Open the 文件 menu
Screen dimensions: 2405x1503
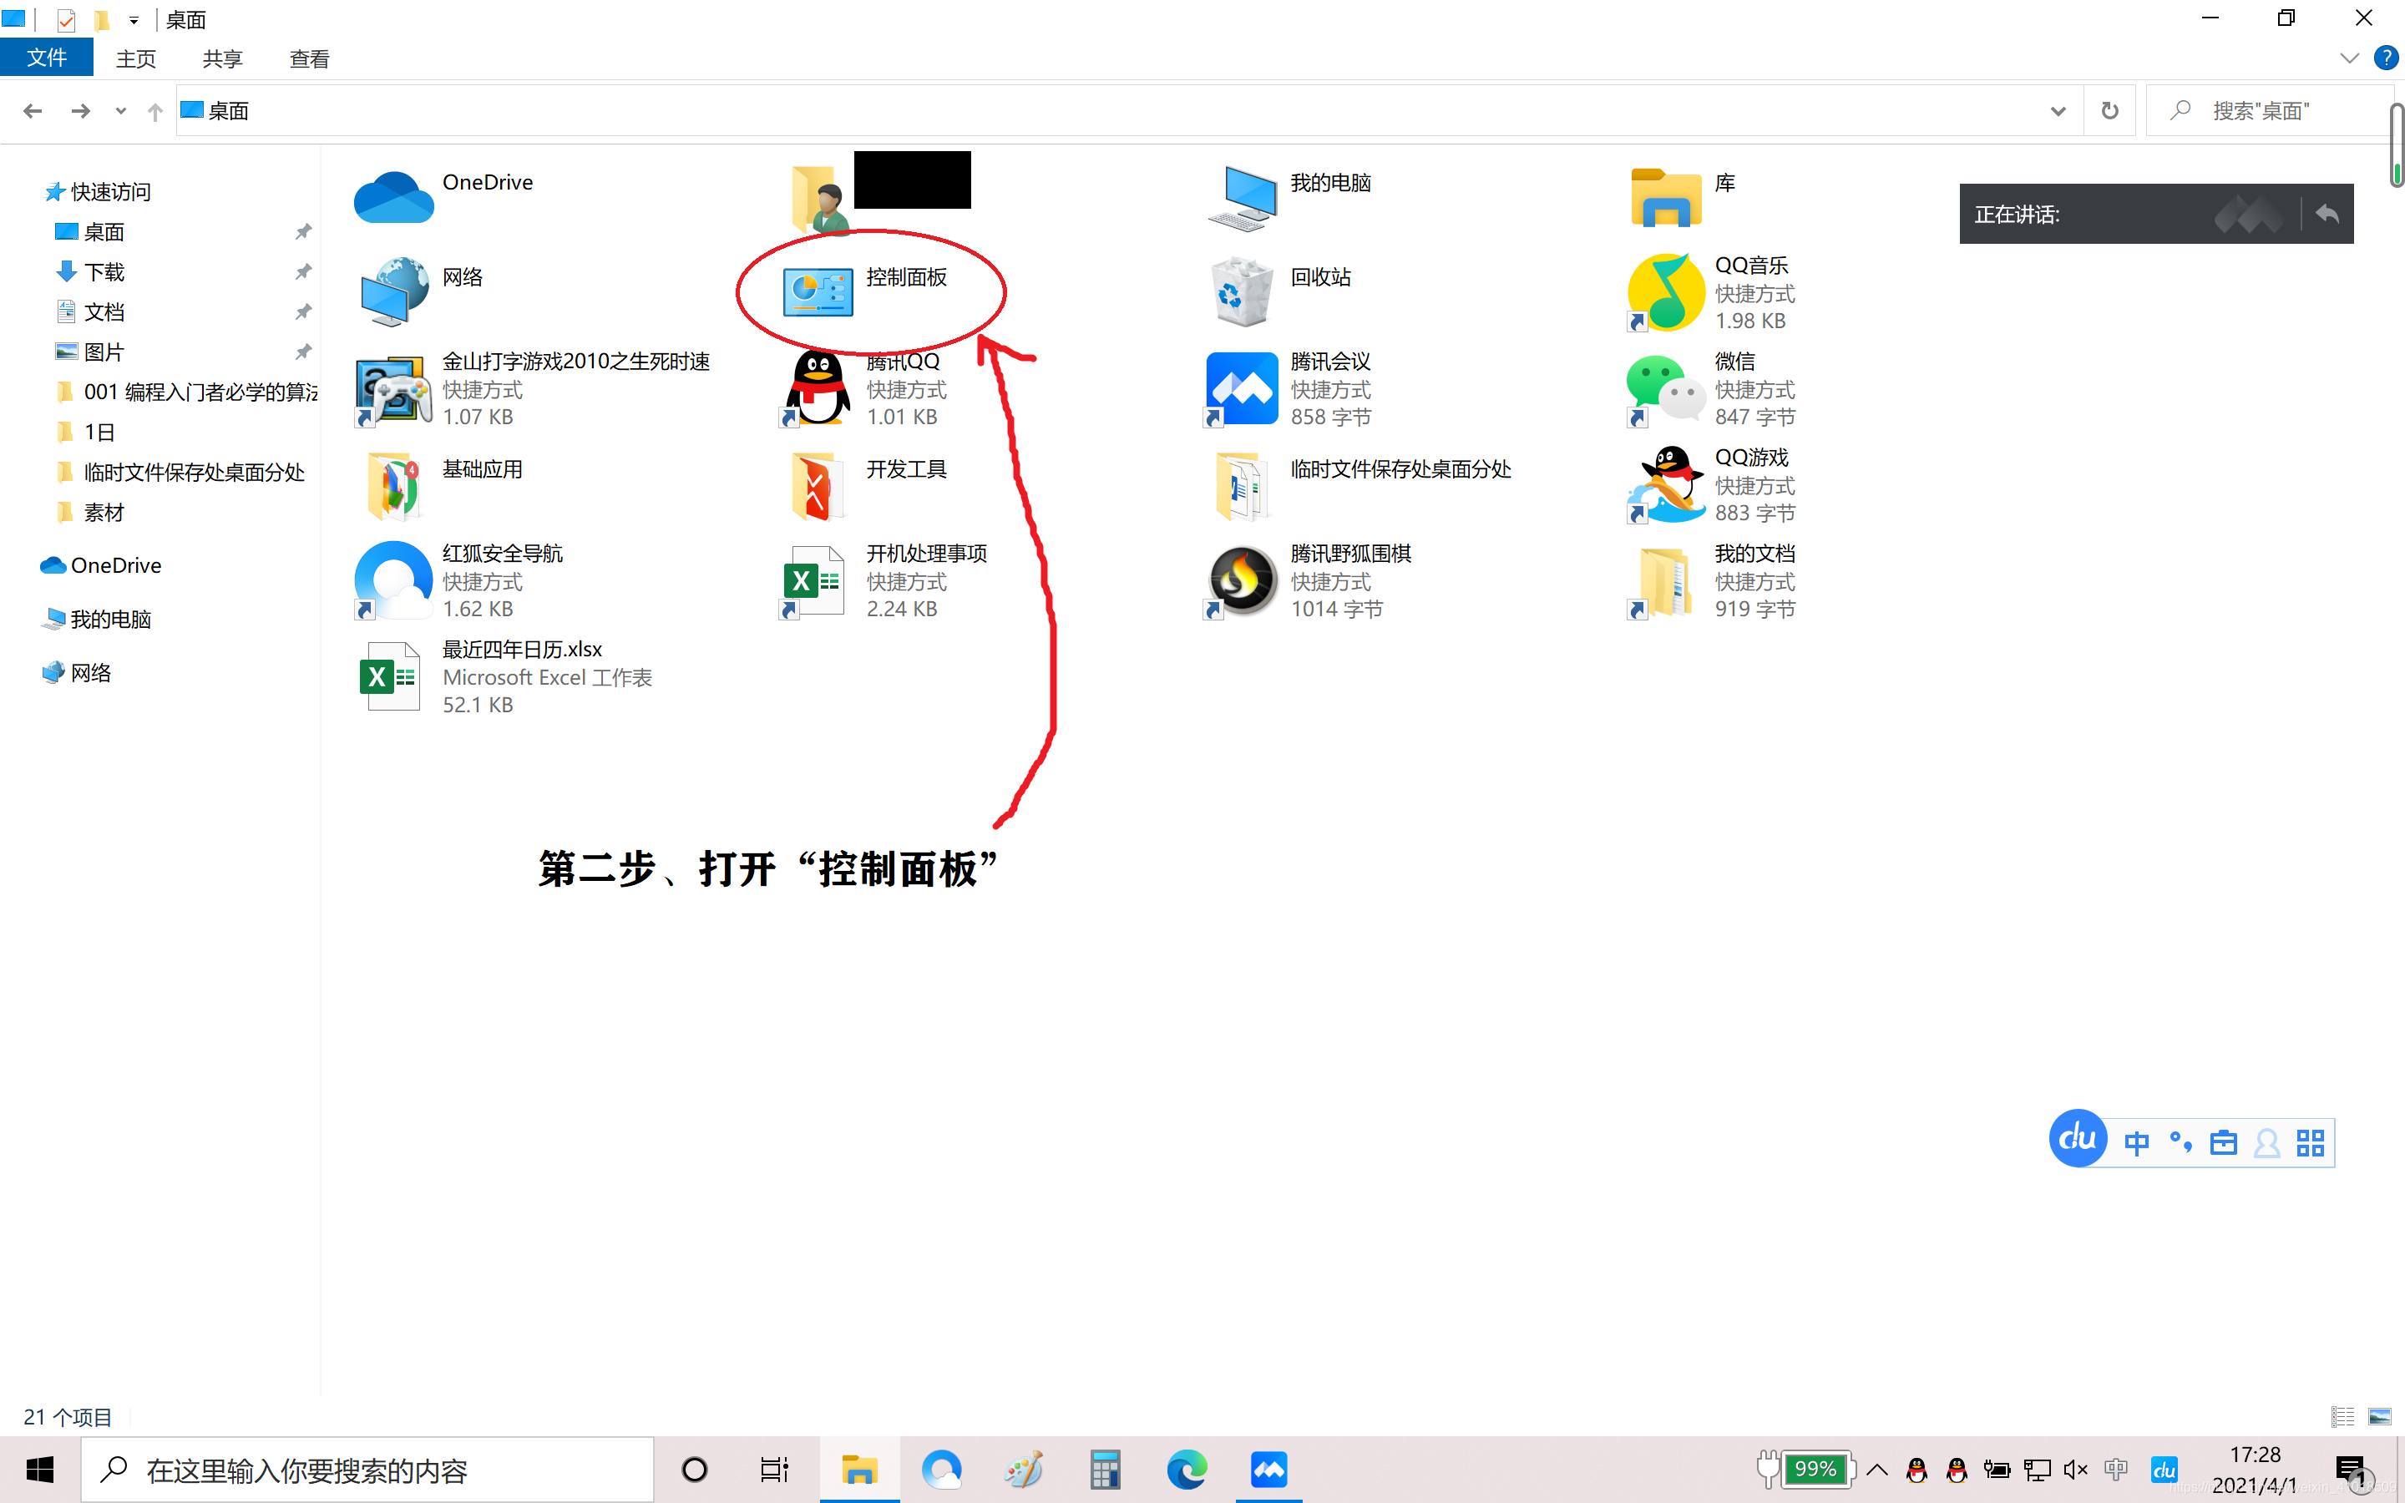point(47,58)
